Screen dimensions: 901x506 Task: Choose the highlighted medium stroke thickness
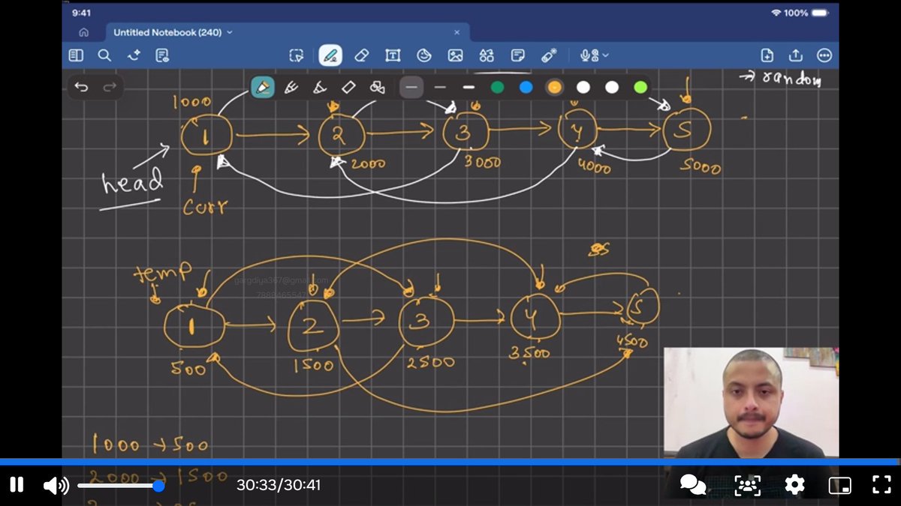click(411, 88)
